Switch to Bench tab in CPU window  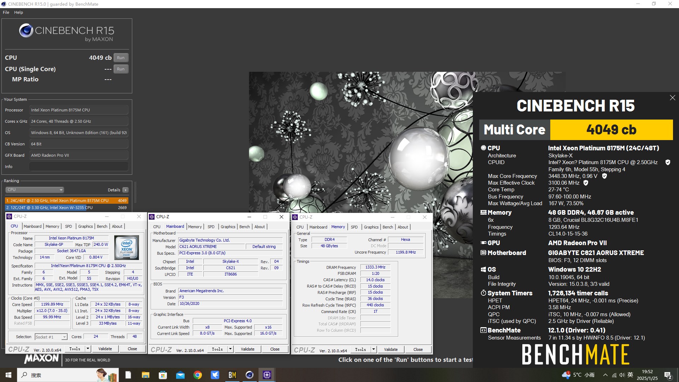[102, 226]
